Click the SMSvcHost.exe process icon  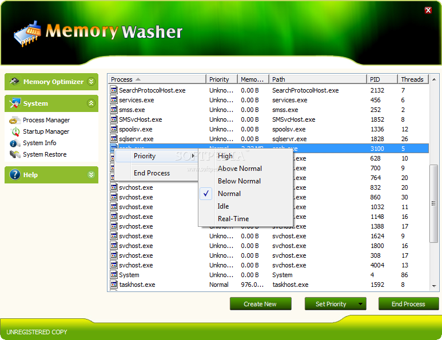click(114, 119)
